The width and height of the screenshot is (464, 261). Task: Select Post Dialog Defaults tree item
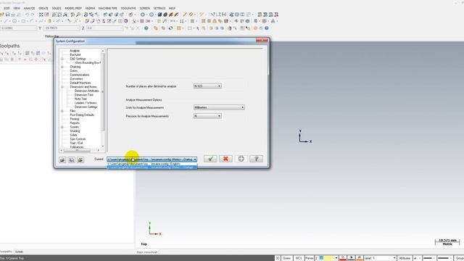(82, 115)
